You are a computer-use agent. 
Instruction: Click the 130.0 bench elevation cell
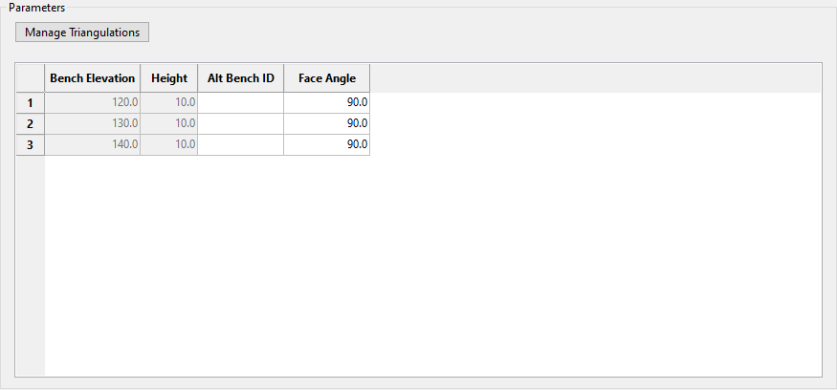pyautogui.click(x=92, y=124)
